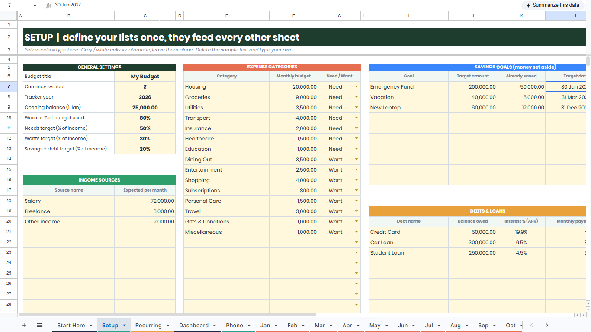
Task: Switch to the Phone sheet tab
Action: [234, 325]
